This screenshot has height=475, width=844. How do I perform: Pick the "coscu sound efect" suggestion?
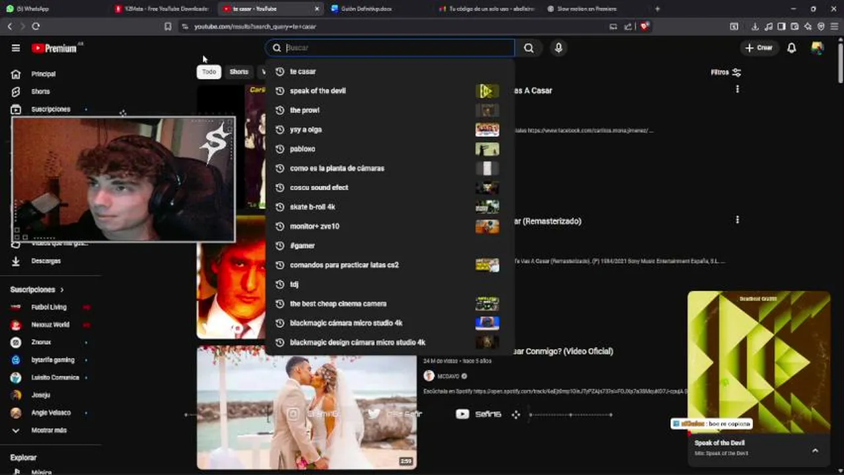click(390, 187)
